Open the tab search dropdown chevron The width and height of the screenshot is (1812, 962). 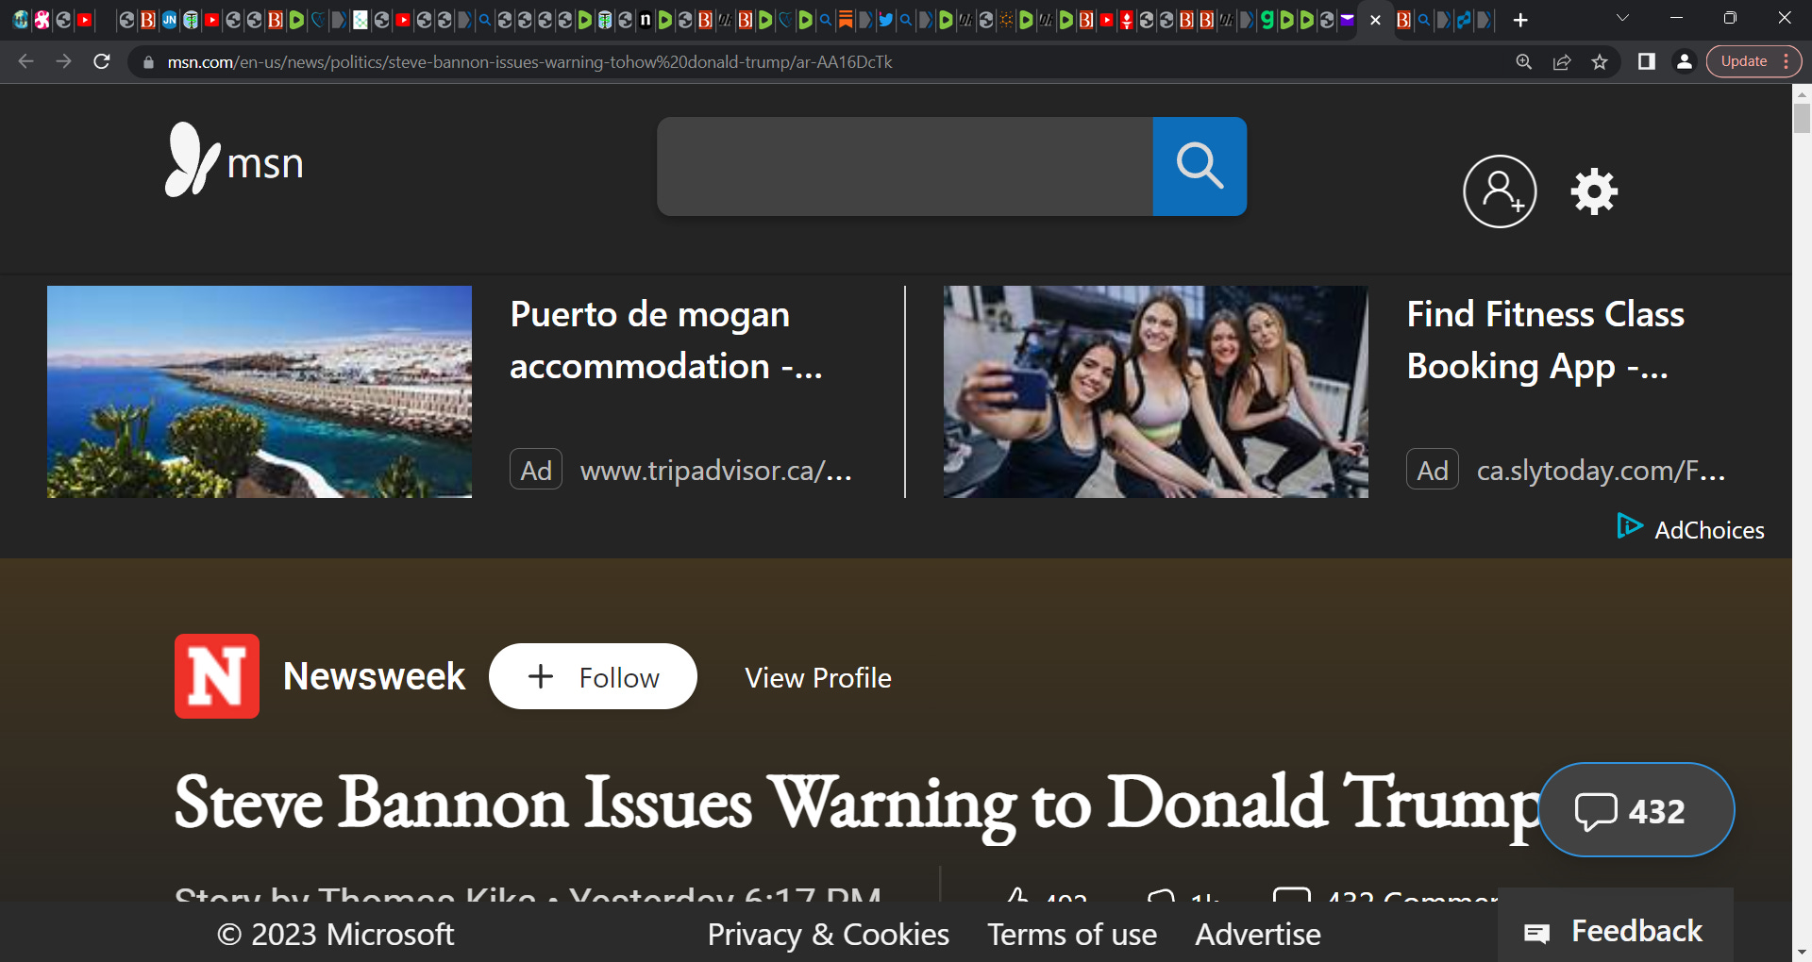coord(1622,18)
